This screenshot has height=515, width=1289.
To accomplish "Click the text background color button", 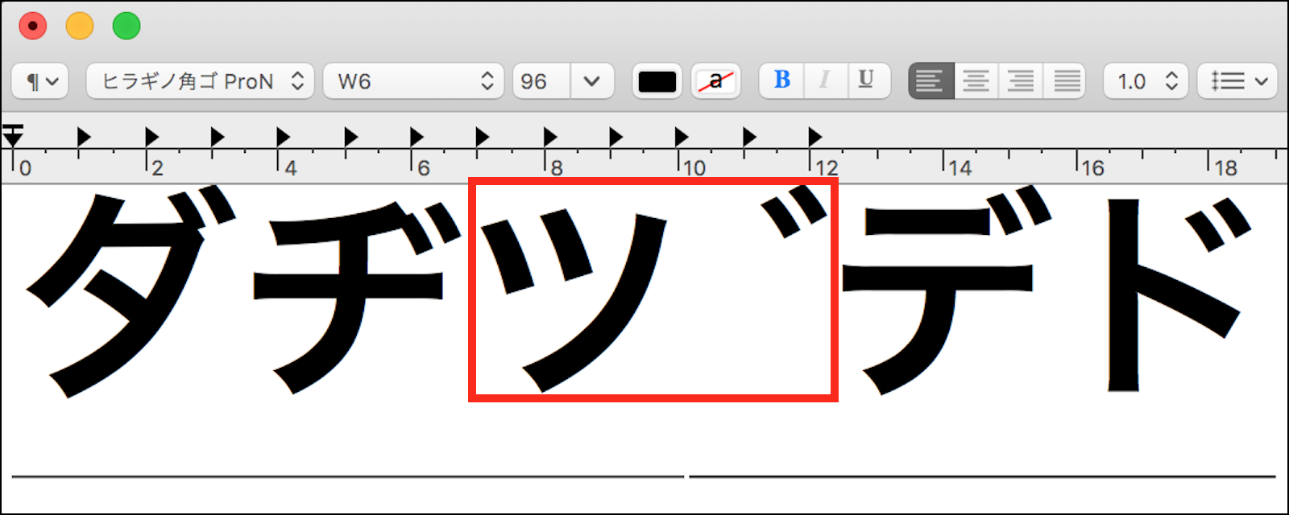I will tap(715, 81).
